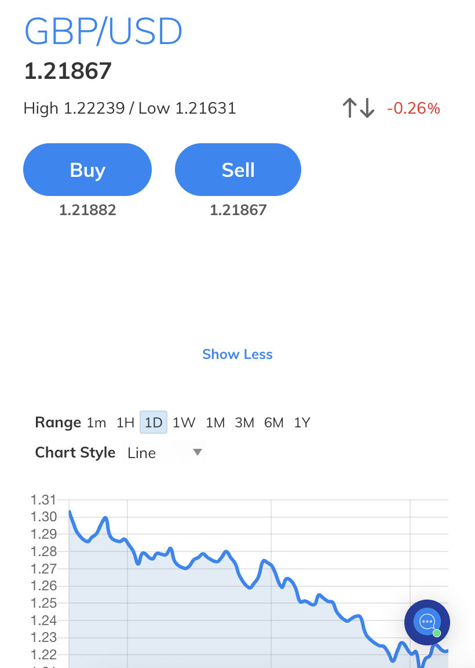Click the Show Less link
Viewport: 475px width, 668px height.
point(237,354)
